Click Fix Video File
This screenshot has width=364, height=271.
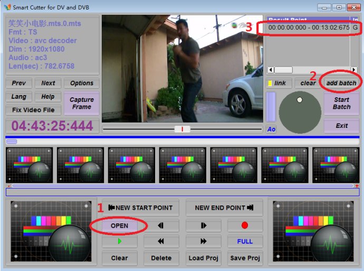[33, 110]
